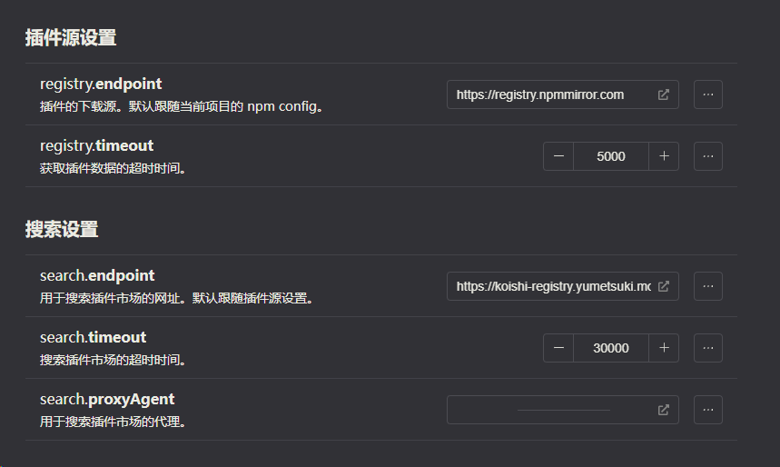This screenshot has height=467, width=780.
Task: Increase search.timeout with the plus button
Action: click(664, 348)
